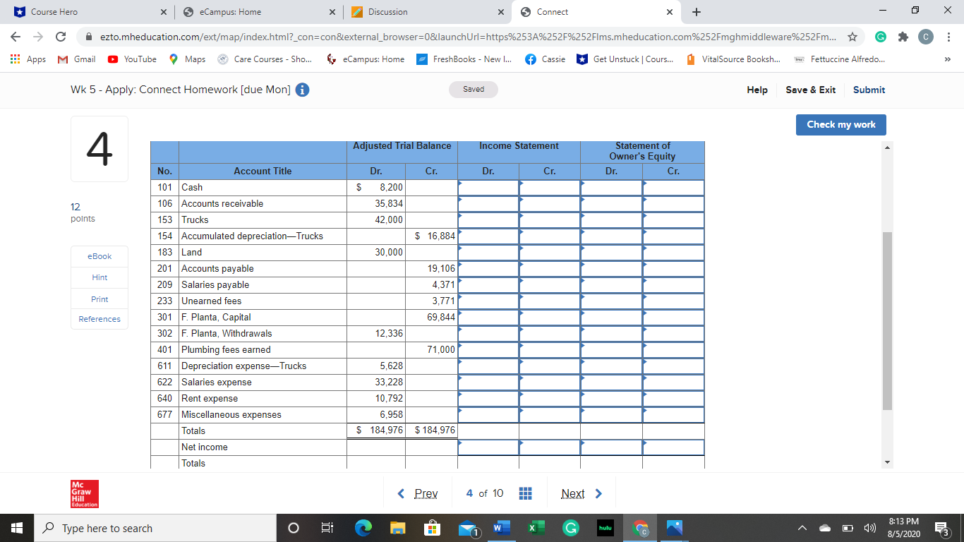Go to Next question
The height and width of the screenshot is (542, 964).
[582, 493]
